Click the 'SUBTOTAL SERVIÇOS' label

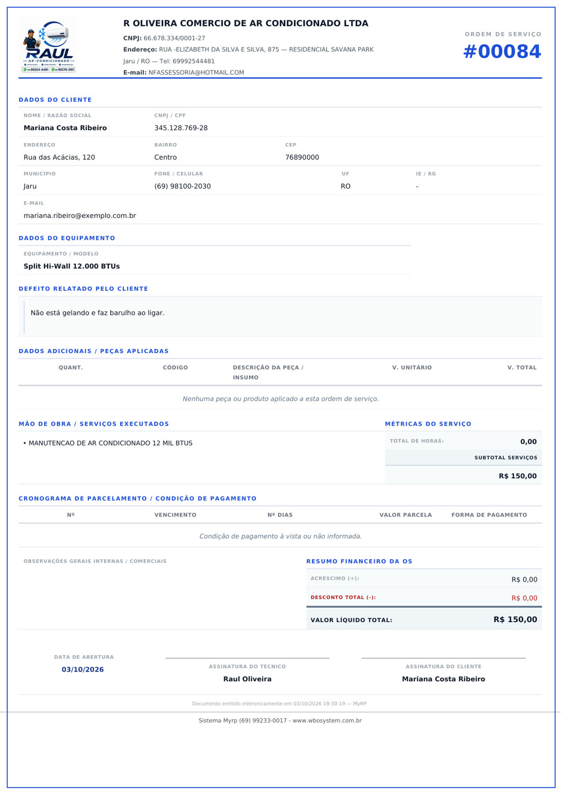[506, 458]
